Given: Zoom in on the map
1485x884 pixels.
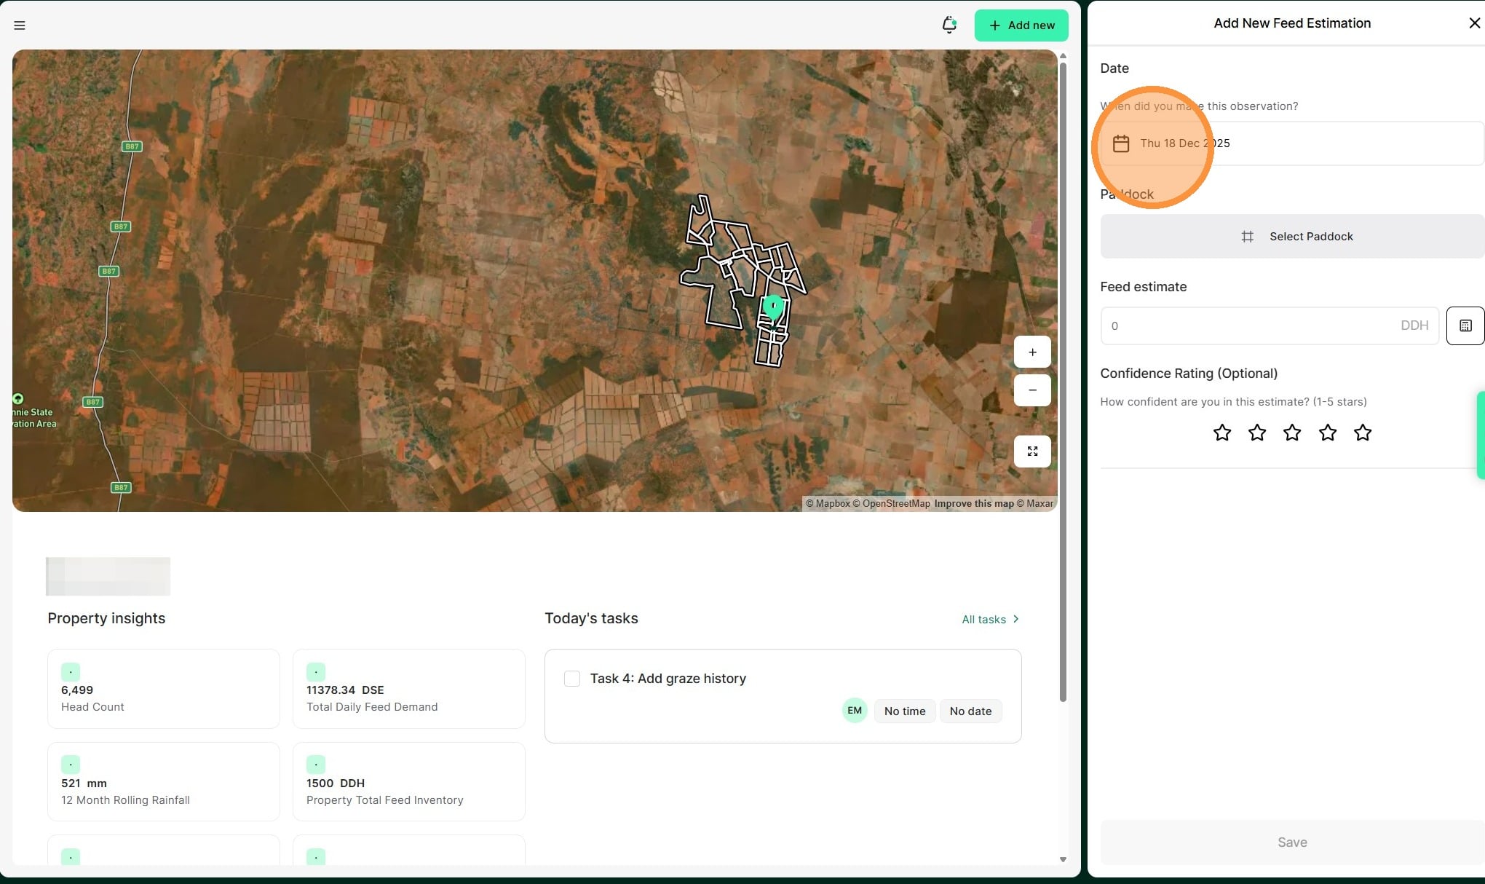Looking at the screenshot, I should pyautogui.click(x=1031, y=352).
